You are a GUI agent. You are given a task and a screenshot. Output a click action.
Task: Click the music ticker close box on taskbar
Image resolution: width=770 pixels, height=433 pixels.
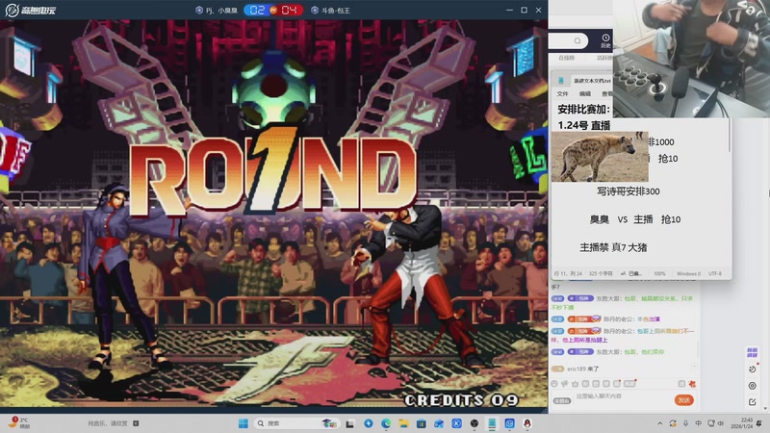[x=136, y=423]
